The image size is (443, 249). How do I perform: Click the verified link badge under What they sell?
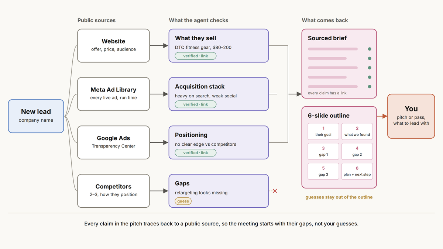(x=196, y=56)
